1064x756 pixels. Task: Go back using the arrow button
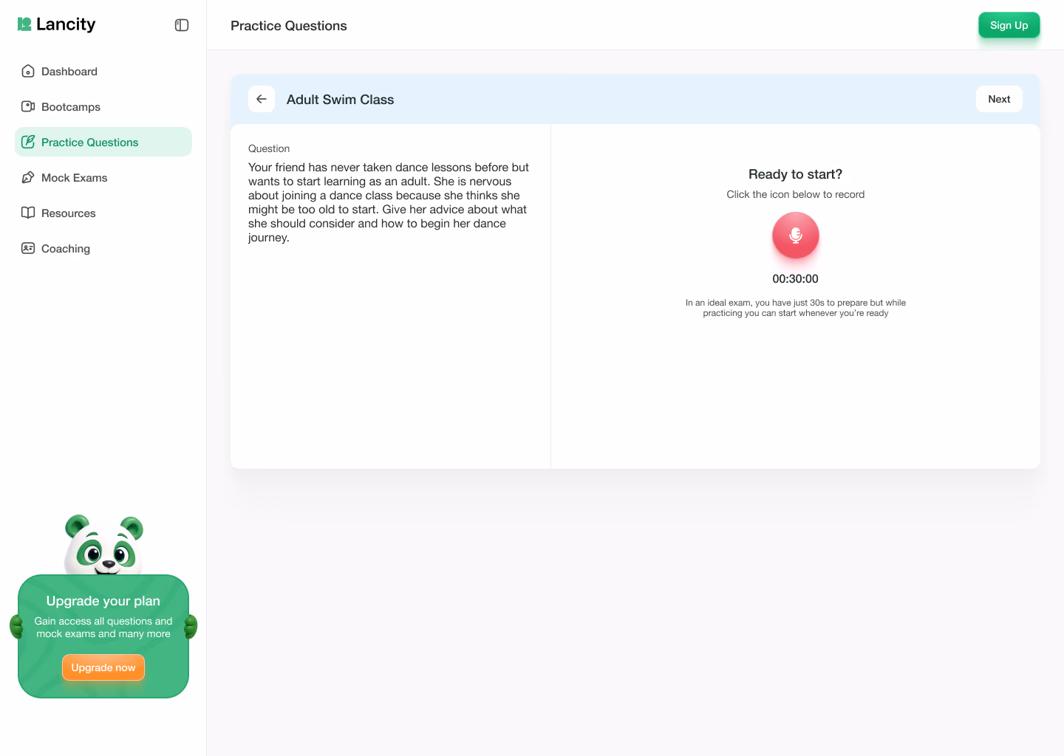[x=262, y=99]
